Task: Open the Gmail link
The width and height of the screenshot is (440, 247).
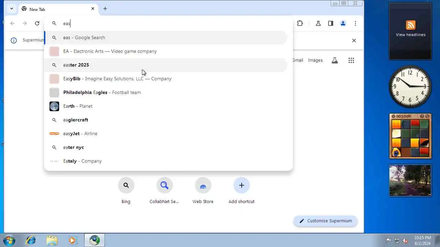Action: click(298, 60)
